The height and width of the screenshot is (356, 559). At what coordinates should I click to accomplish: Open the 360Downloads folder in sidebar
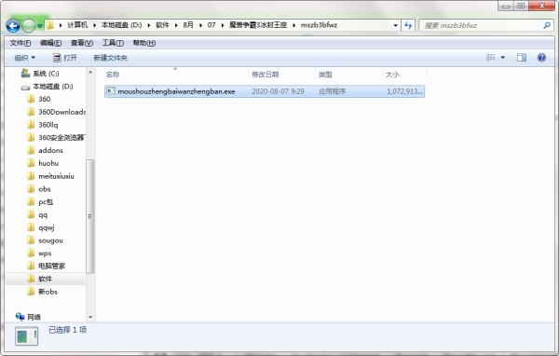pyautogui.click(x=62, y=112)
